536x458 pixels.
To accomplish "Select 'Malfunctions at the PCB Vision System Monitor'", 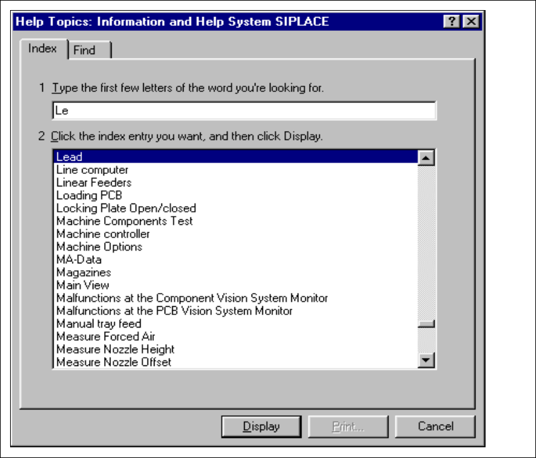I will point(236,311).
